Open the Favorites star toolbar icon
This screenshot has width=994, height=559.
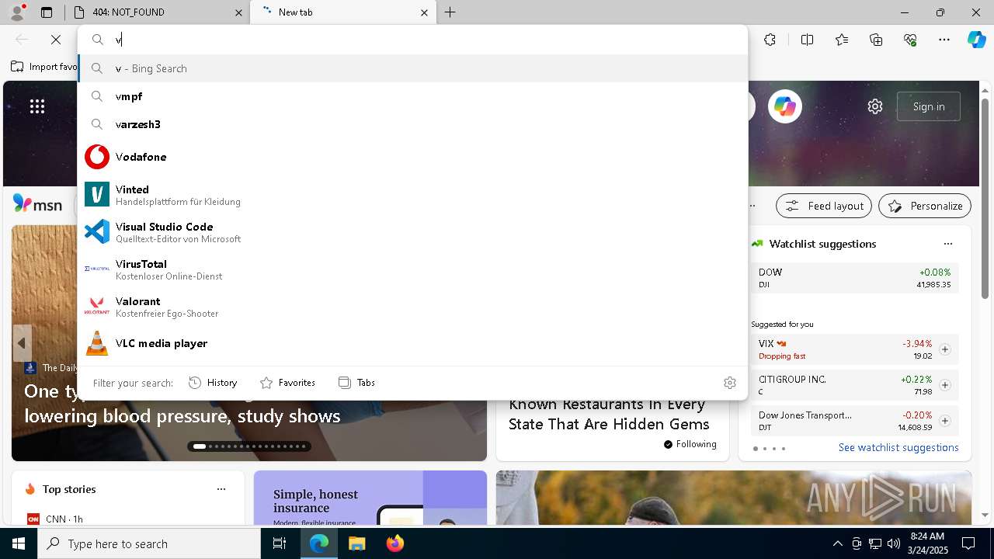842,40
